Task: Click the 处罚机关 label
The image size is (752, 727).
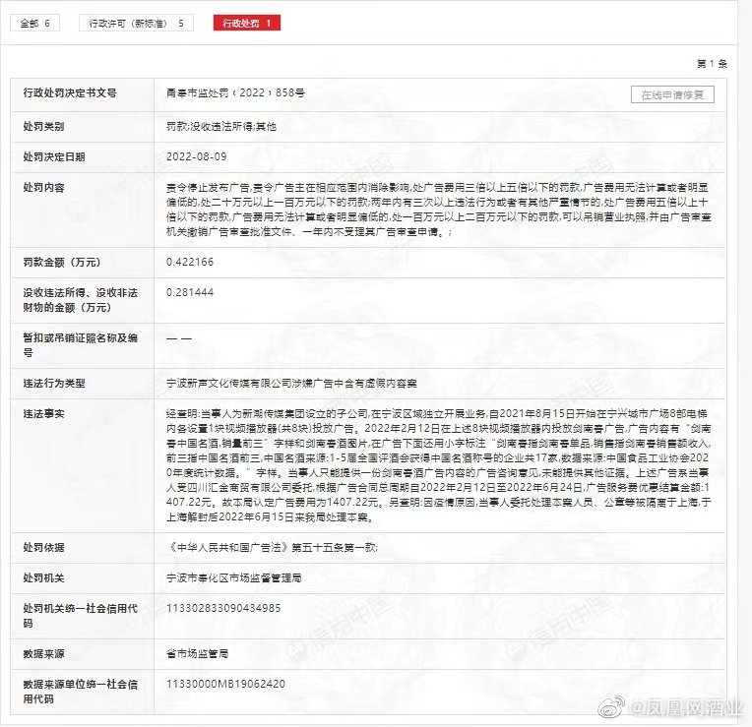Action: click(43, 577)
